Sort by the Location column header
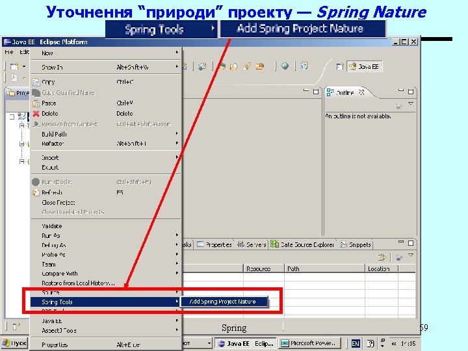468x351 pixels. 382,268
